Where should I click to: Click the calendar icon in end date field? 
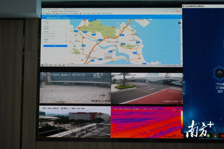pyautogui.click(x=66, y=36)
